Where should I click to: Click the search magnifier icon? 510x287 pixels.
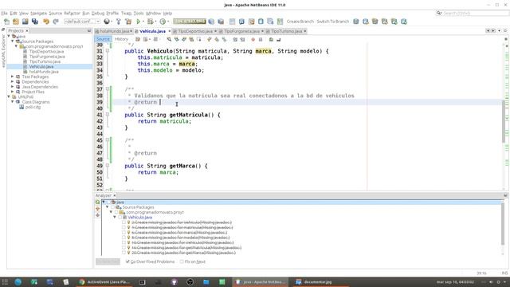pyautogui.click(x=439, y=13)
